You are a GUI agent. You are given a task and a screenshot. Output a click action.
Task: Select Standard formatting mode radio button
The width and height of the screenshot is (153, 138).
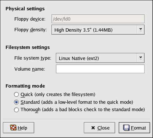[x=16, y=102]
